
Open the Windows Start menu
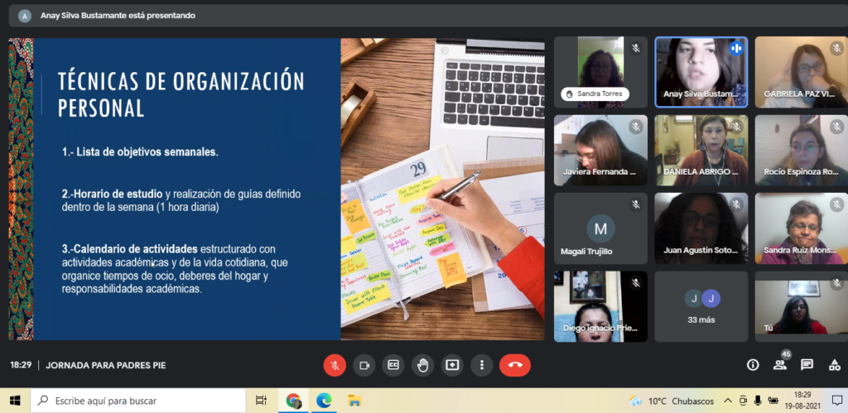15,401
